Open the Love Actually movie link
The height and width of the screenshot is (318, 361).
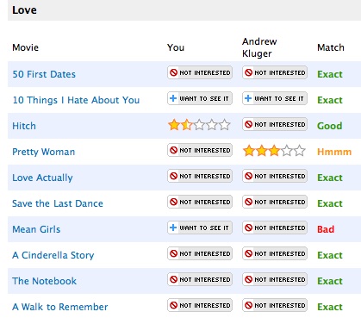tap(42, 178)
